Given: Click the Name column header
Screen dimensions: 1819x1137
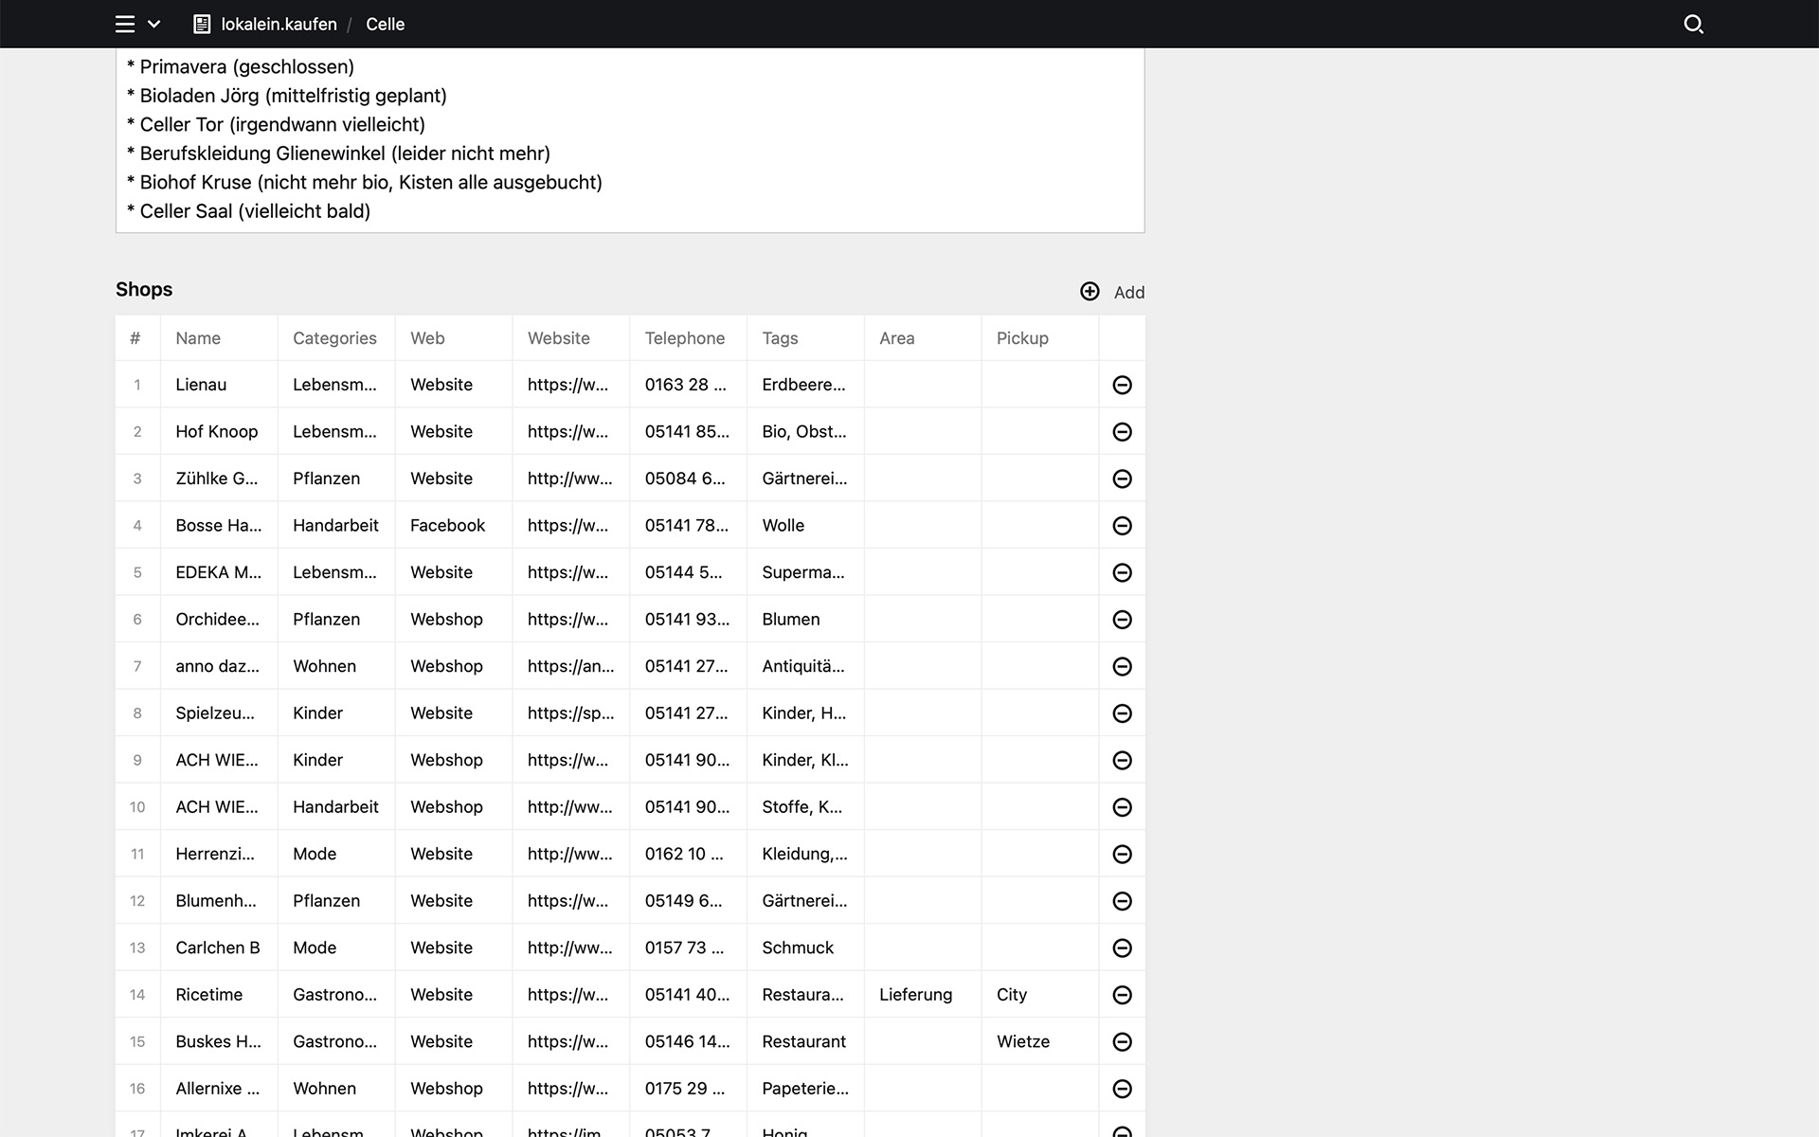Looking at the screenshot, I should click(198, 338).
